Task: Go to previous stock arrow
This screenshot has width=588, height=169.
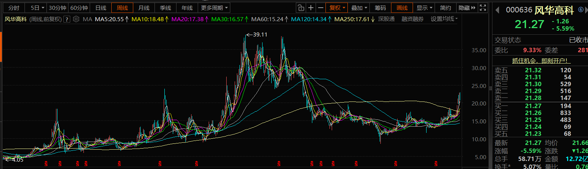Action: tap(497, 10)
